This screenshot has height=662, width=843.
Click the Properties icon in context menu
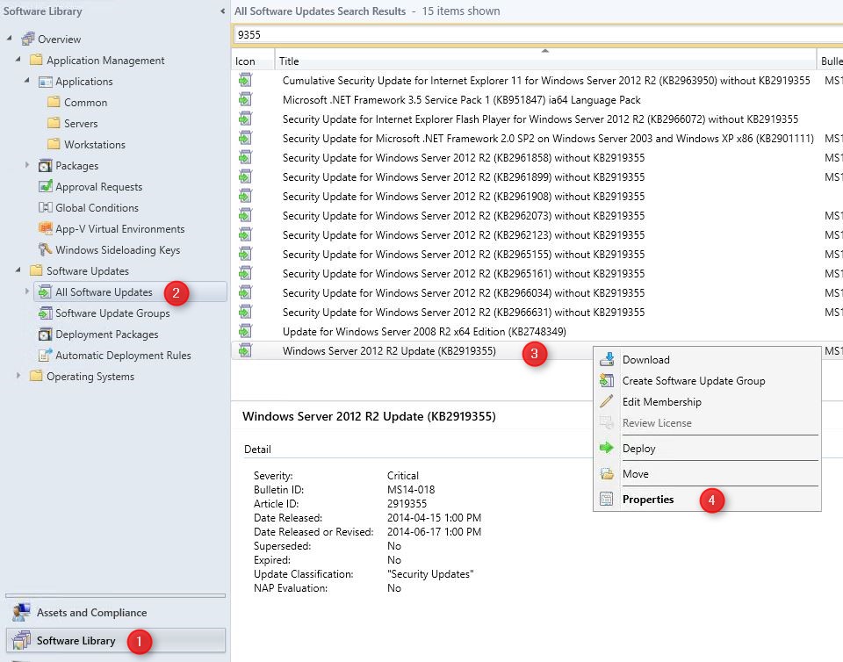point(607,500)
